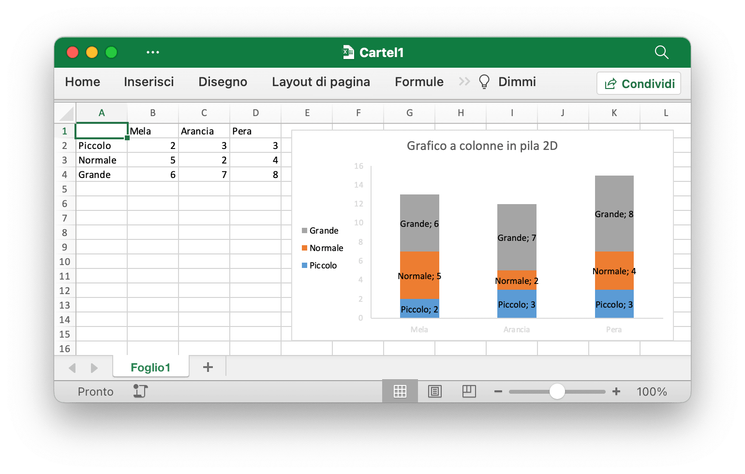This screenshot has width=745, height=474.
Task: Click the 'Normale; 4' data label
Action: click(614, 271)
